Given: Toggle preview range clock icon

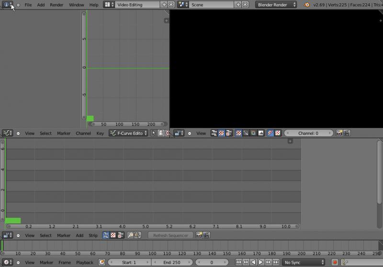Looking at the screenshot, I should 102,262.
